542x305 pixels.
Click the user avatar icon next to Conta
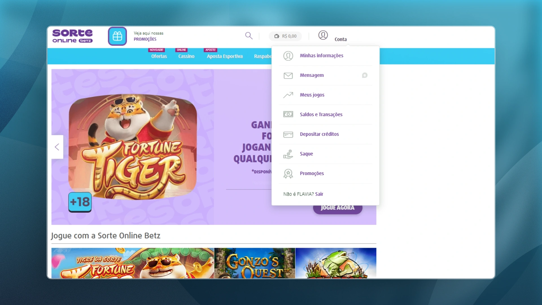[x=323, y=35]
